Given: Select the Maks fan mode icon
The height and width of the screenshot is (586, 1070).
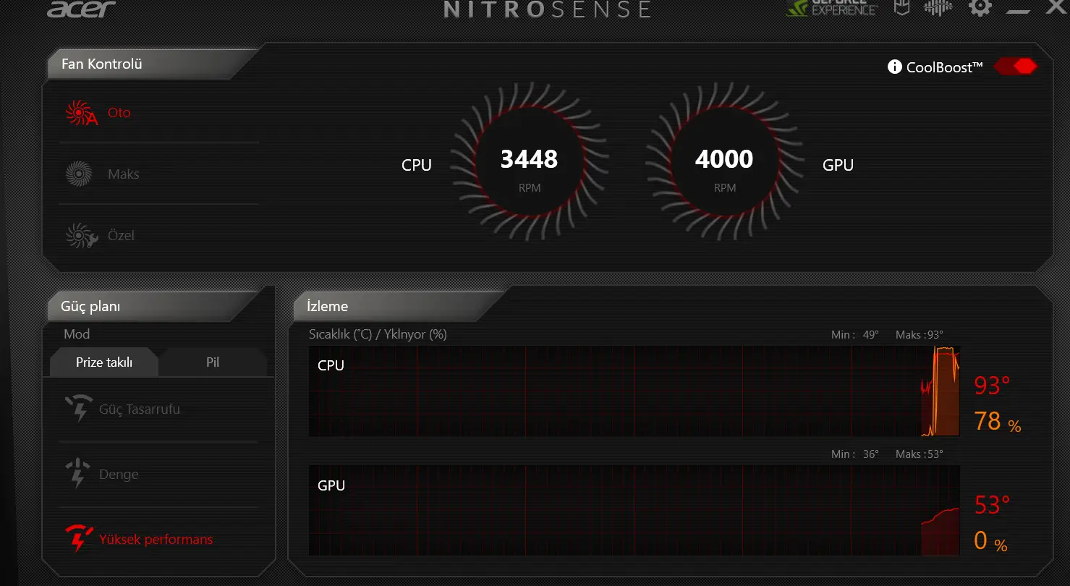Looking at the screenshot, I should point(79,174).
